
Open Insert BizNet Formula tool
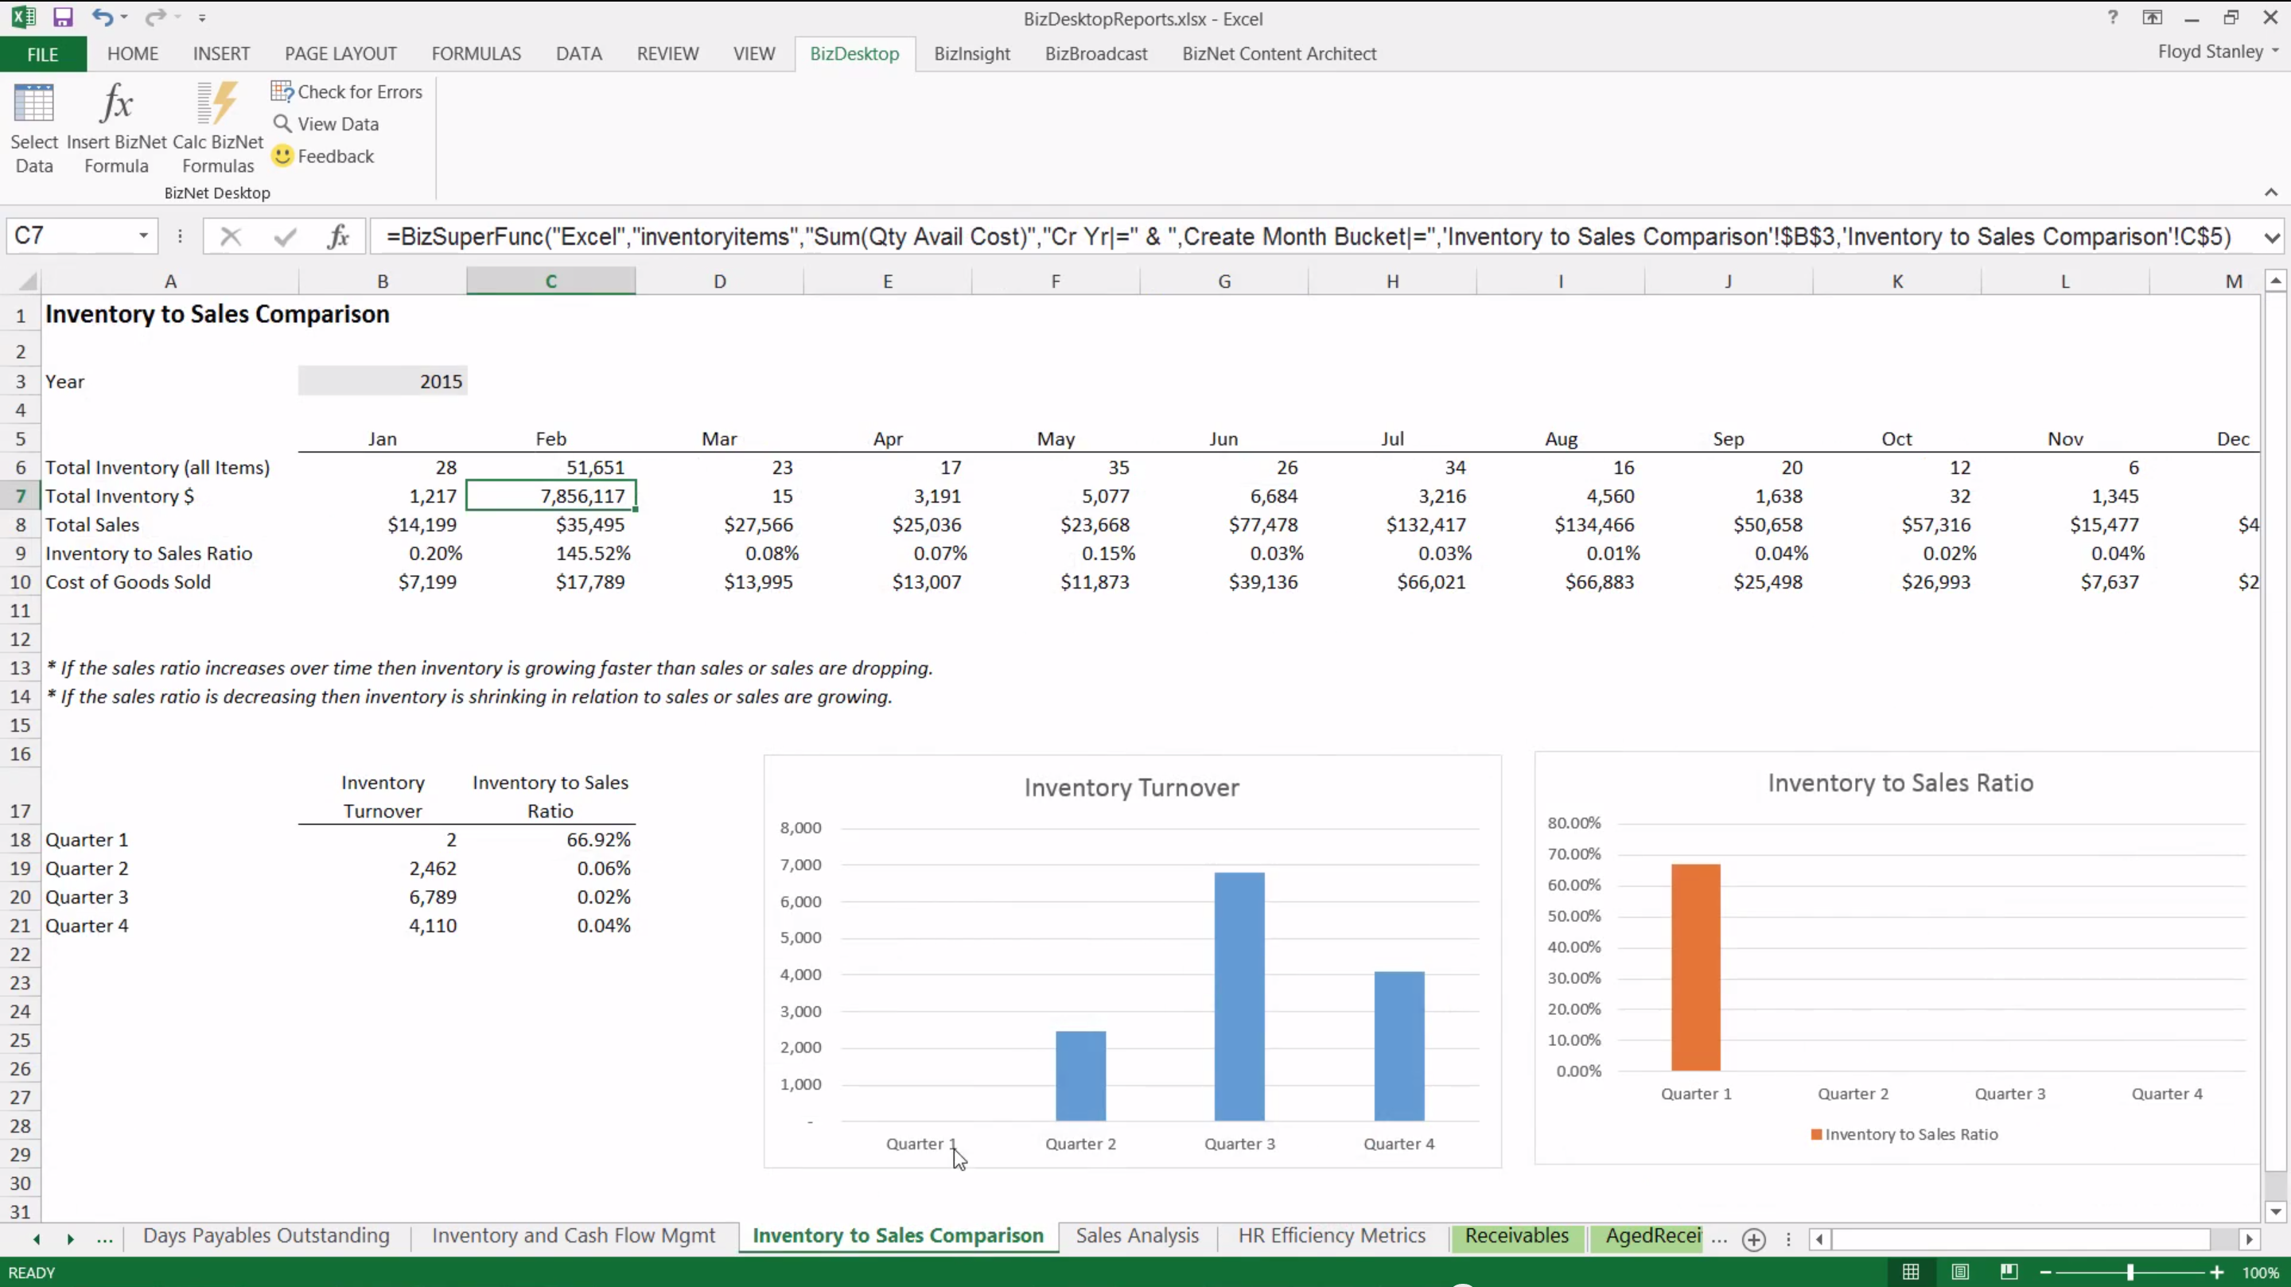coord(116,105)
